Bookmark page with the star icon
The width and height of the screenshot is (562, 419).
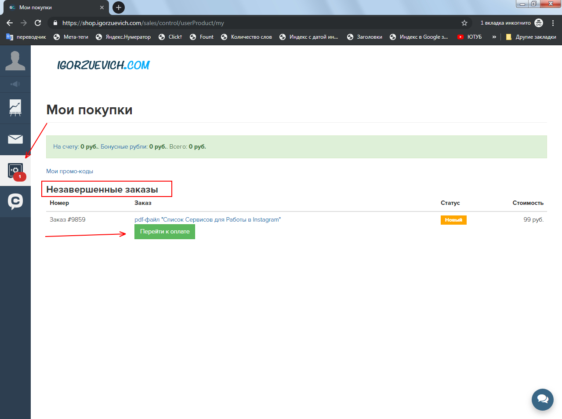click(464, 23)
